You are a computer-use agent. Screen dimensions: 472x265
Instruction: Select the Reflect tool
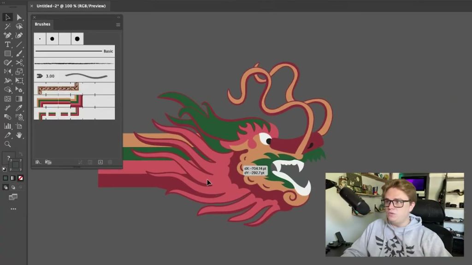pyautogui.click(x=7, y=71)
